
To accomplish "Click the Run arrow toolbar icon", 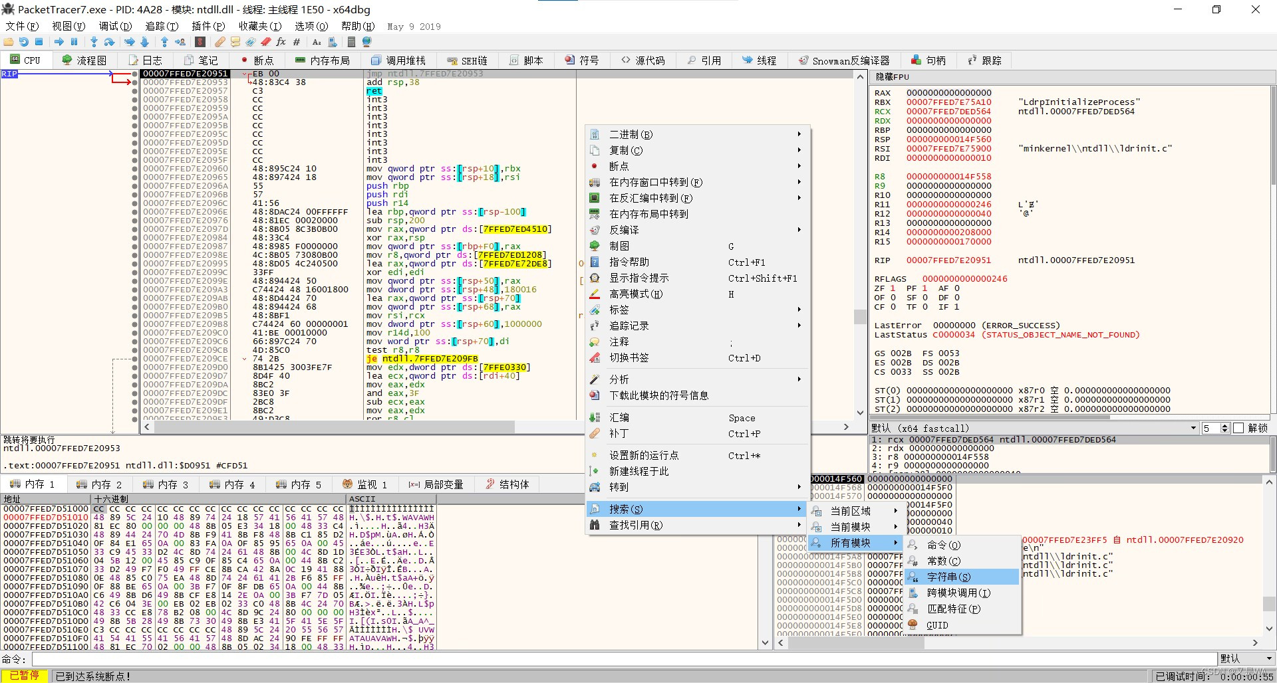I will coord(59,42).
